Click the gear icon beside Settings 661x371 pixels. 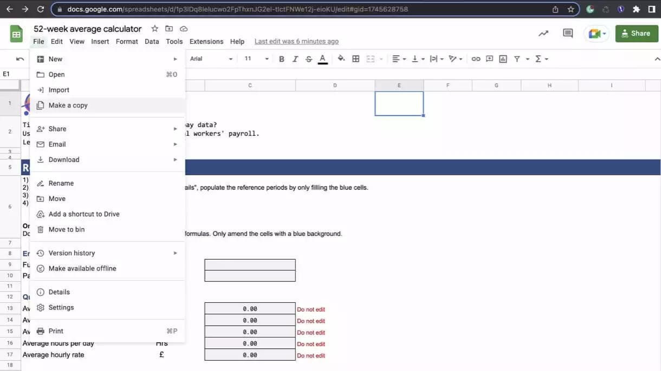pos(40,307)
